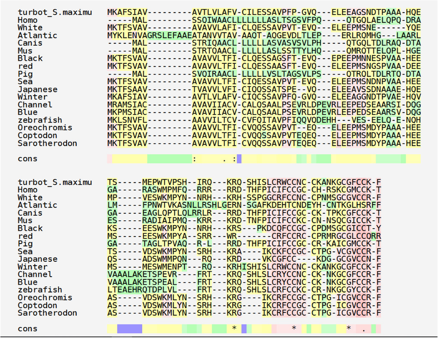This screenshot has height=338, width=438.
Task: Select the Canis label in the upper alignment block
Action: click(x=30, y=43)
